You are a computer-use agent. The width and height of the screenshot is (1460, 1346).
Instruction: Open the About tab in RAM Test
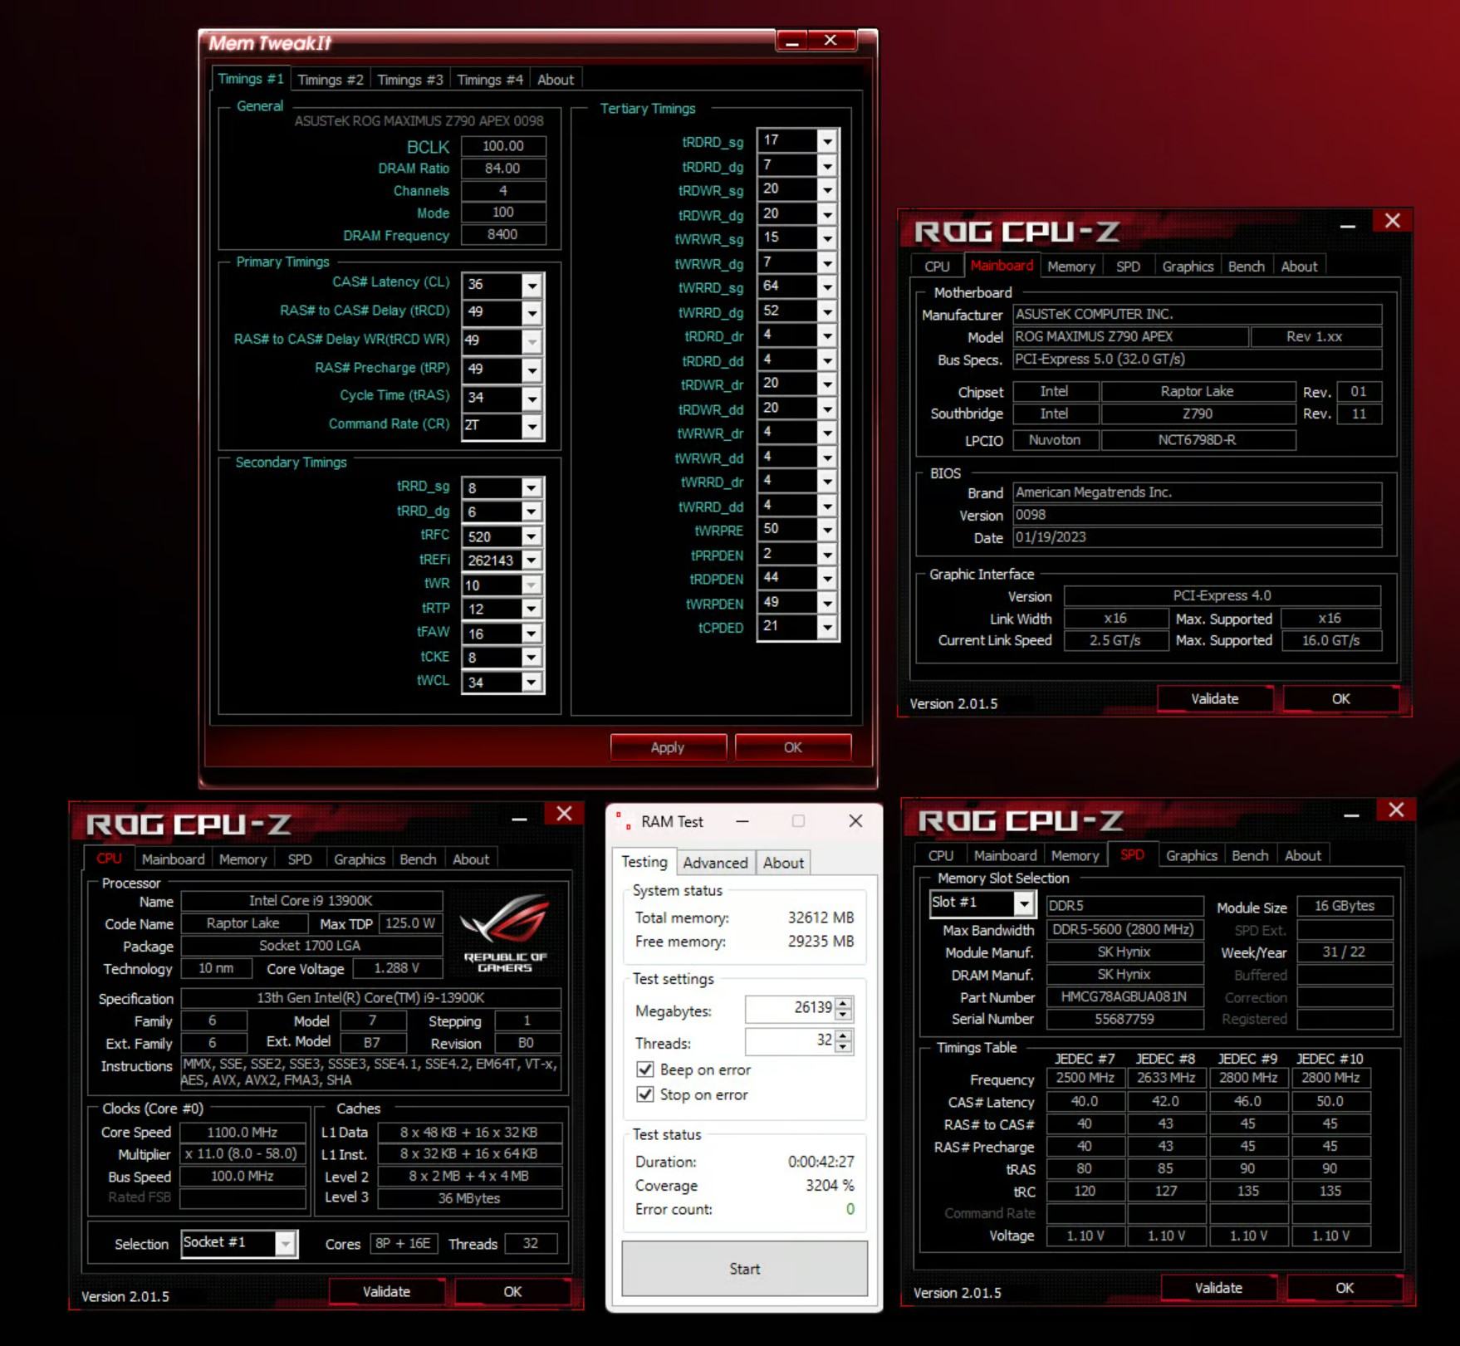pyautogui.click(x=783, y=863)
